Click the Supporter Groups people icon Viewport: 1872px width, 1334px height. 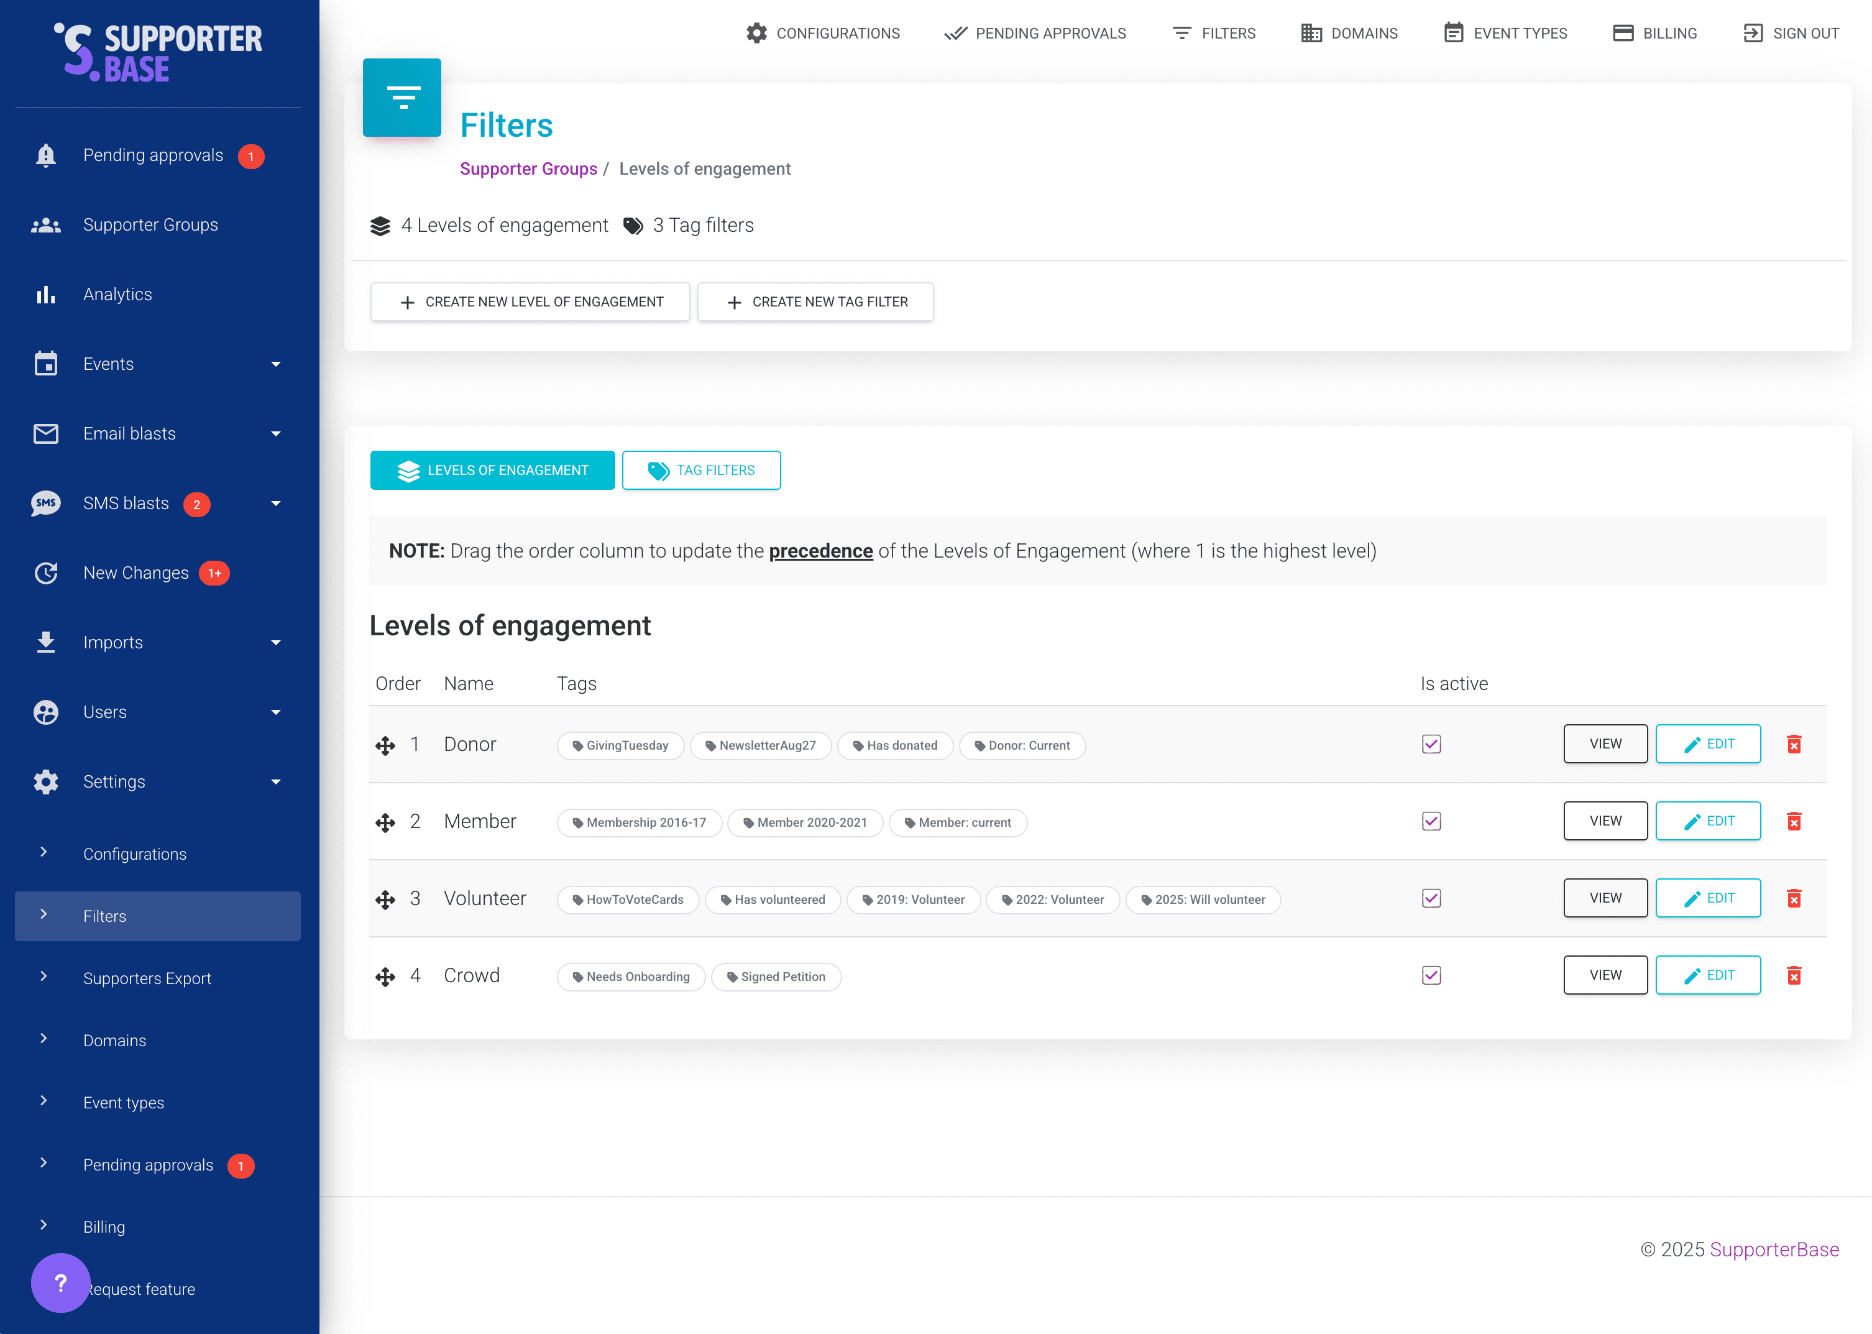46,225
